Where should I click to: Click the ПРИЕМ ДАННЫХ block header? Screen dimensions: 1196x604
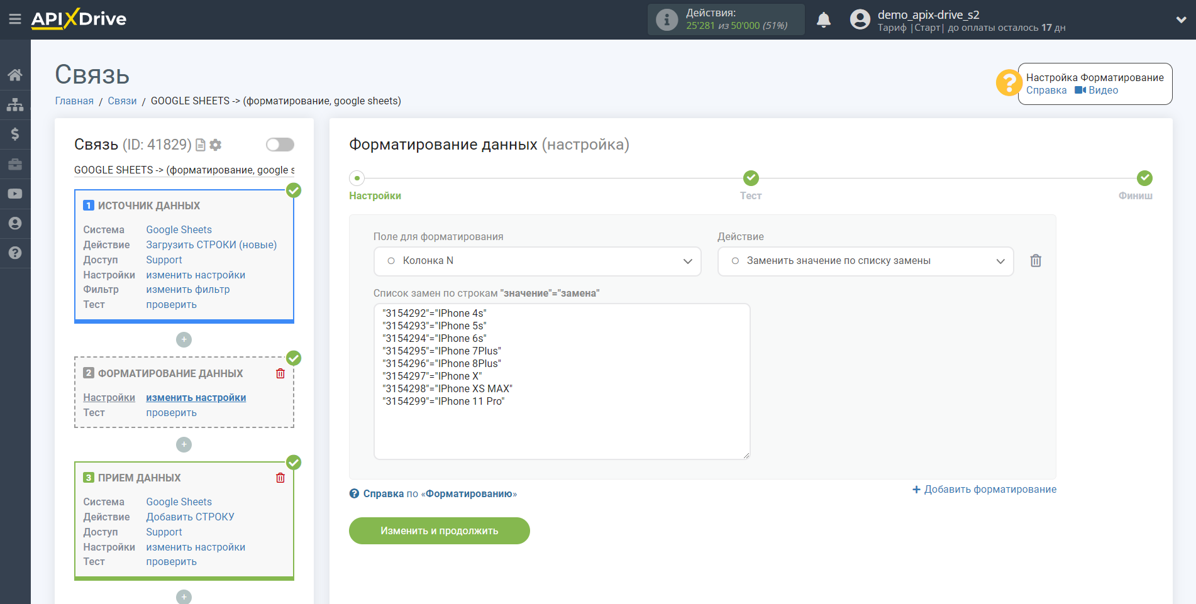coord(139,478)
